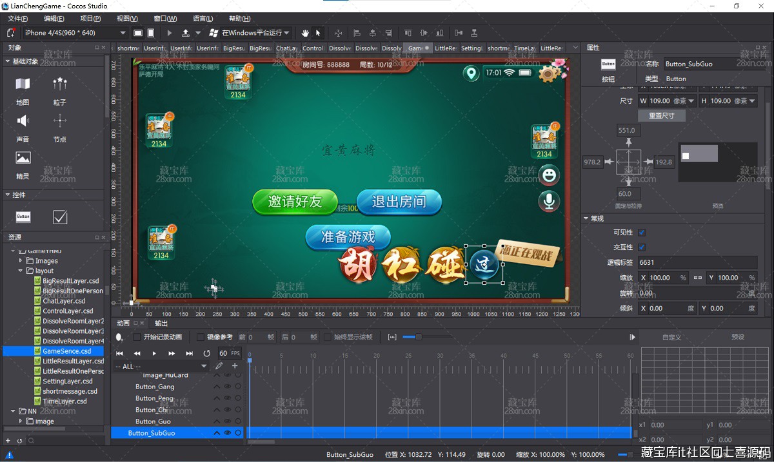774x462 pixels.
Task: Open the 项目(P) menu
Action: [x=90, y=19]
